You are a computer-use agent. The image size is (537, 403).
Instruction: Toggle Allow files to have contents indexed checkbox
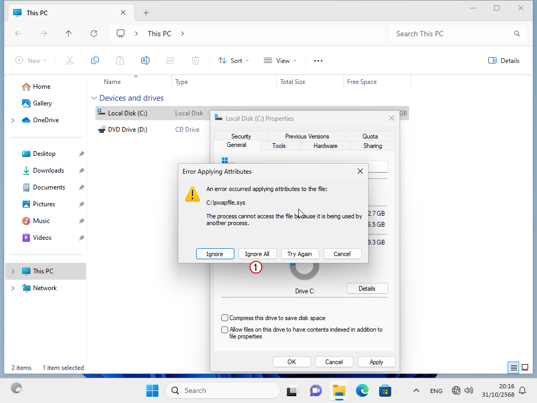(x=225, y=330)
